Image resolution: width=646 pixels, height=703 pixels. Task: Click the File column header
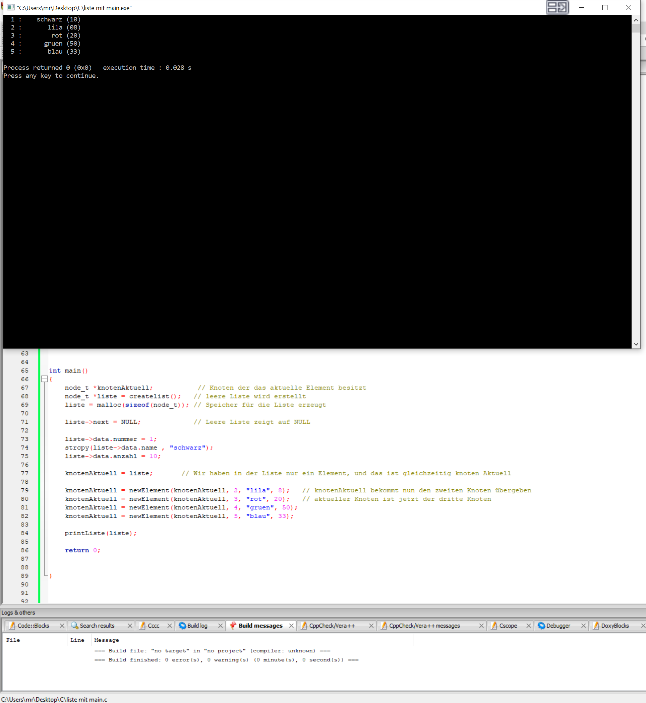[13, 640]
